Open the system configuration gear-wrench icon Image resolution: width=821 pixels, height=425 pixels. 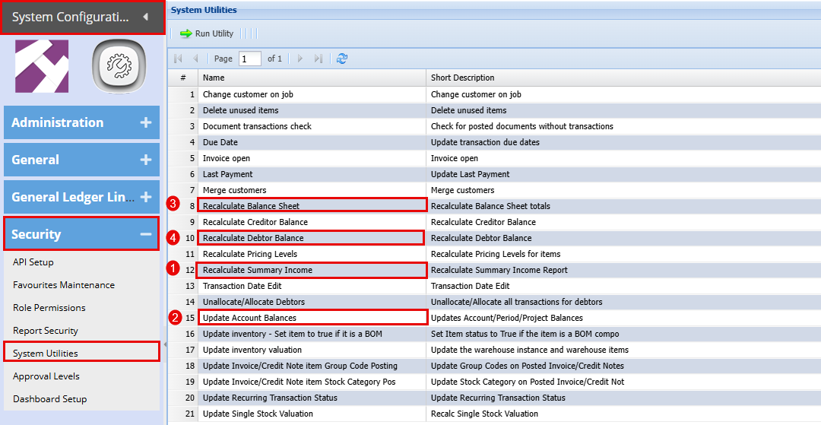118,67
